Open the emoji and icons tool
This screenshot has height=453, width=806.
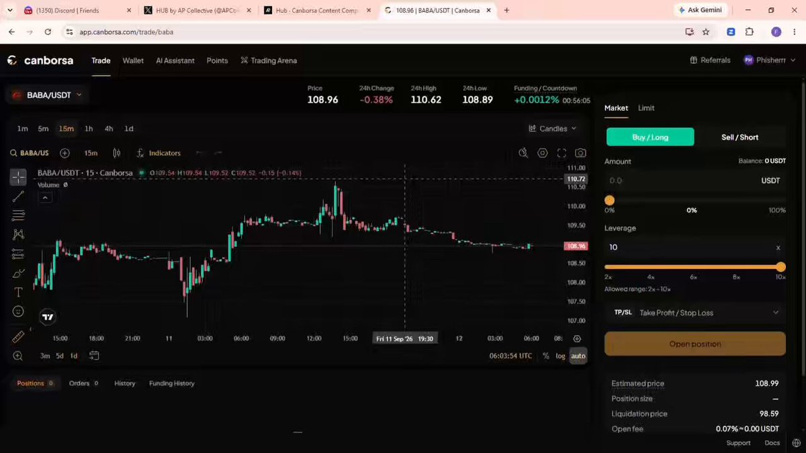pos(18,311)
